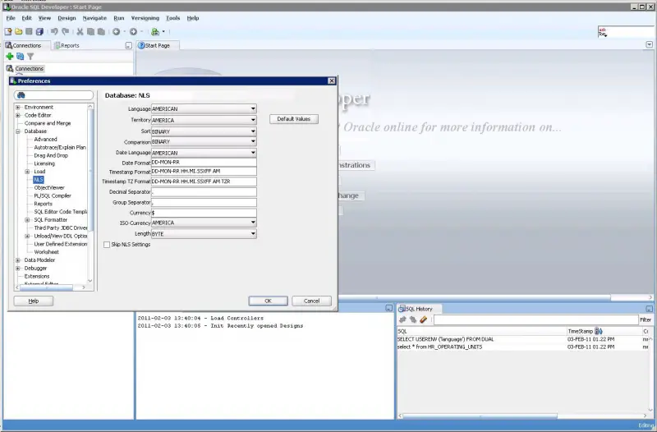The width and height of the screenshot is (657, 432).
Task: Open the SQL Worksheet icon dropdown arrow
Action: tap(163, 32)
